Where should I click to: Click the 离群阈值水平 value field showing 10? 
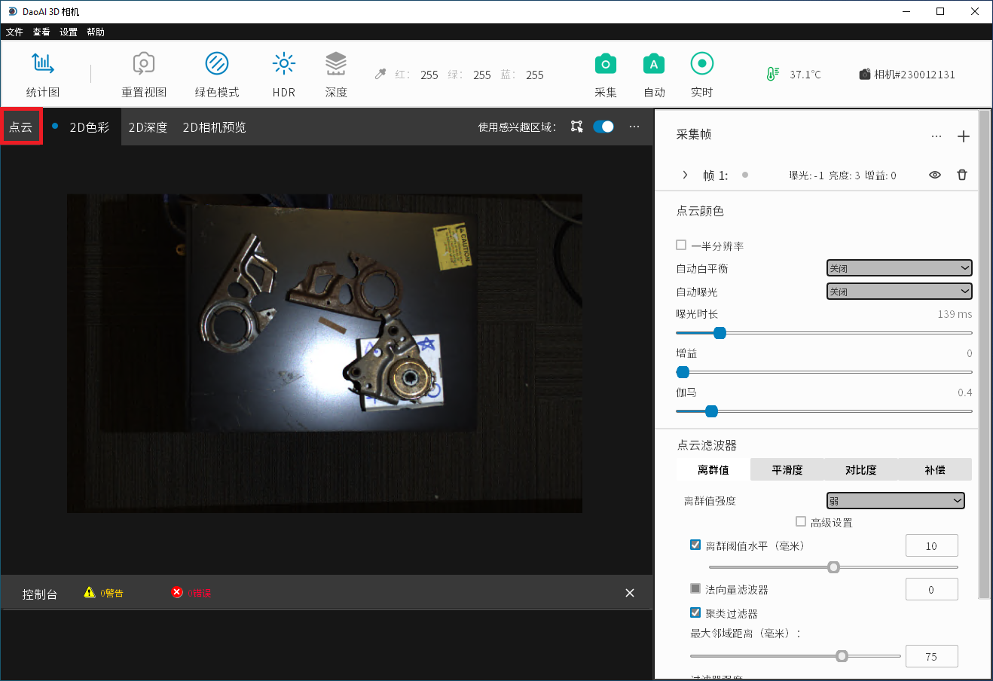pyautogui.click(x=931, y=546)
